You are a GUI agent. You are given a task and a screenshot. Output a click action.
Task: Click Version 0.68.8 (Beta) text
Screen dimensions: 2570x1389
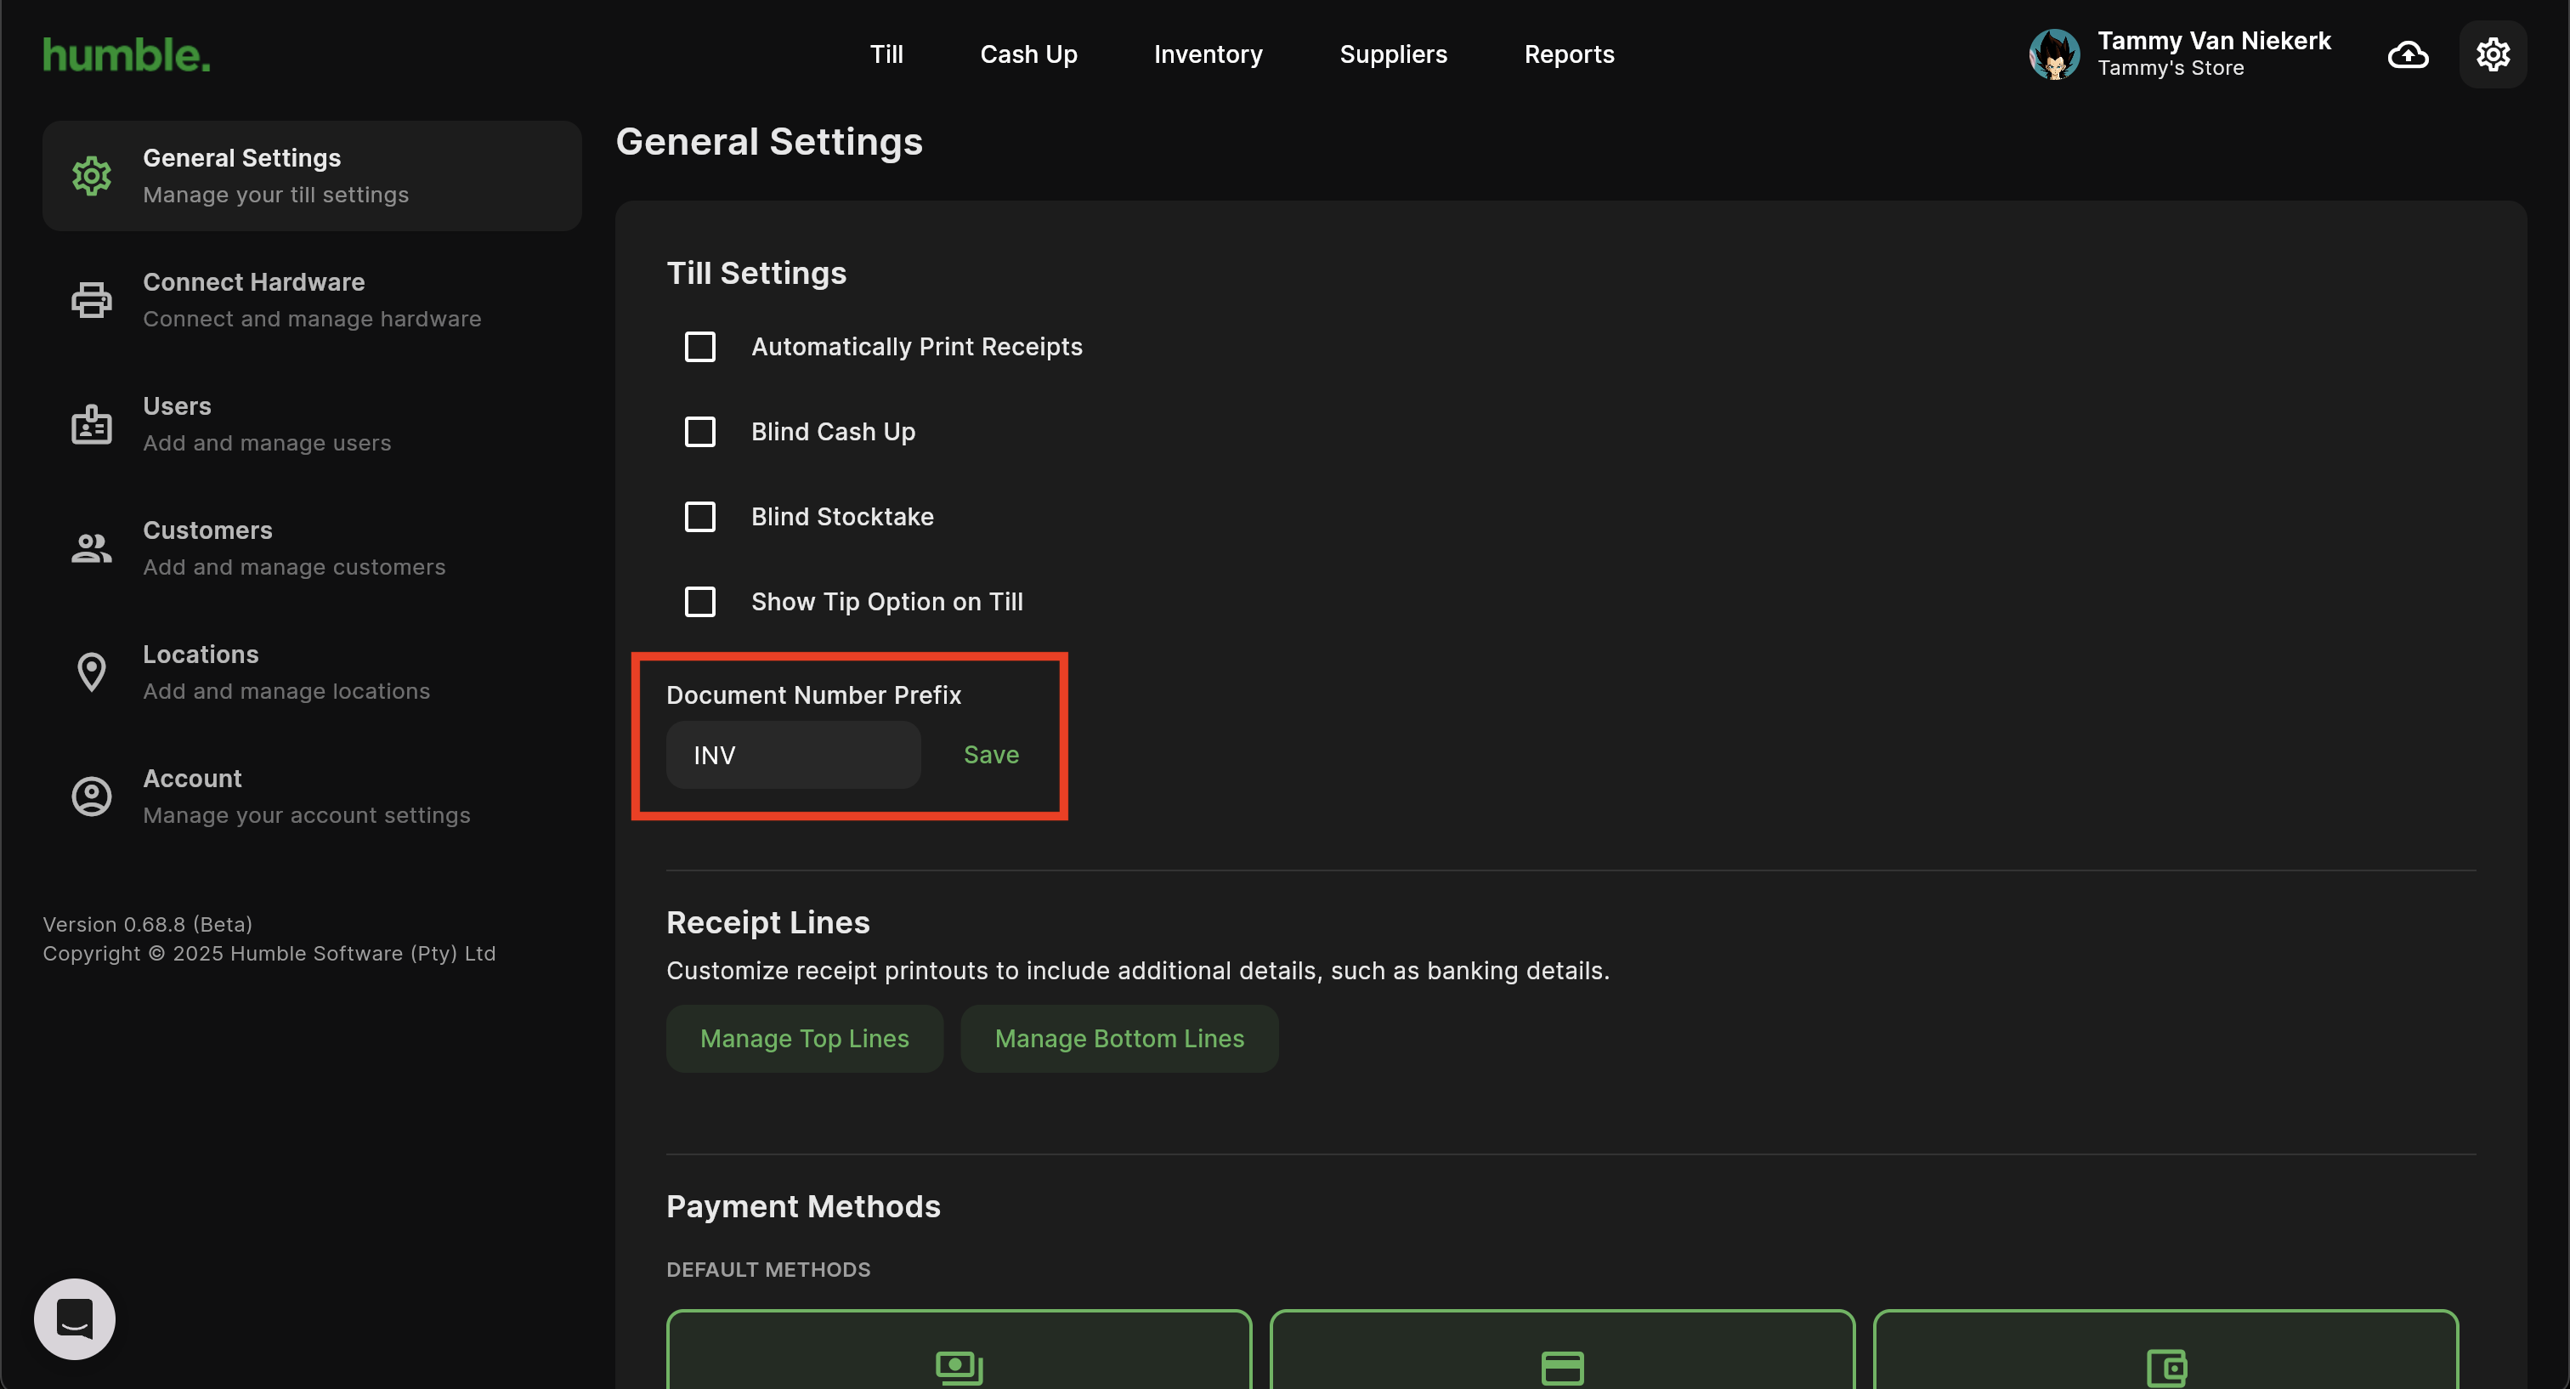click(148, 924)
